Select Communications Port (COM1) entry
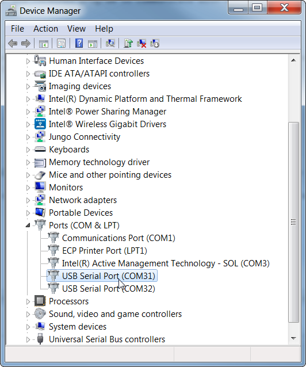This screenshot has width=306, height=367. click(x=118, y=238)
